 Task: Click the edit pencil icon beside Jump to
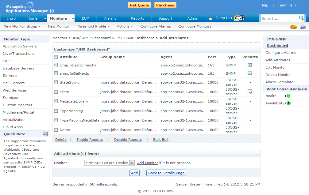coord(211,18)
